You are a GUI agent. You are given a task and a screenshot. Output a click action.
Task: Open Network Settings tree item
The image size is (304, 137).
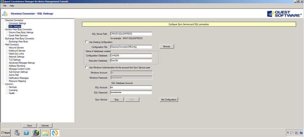[17, 57]
